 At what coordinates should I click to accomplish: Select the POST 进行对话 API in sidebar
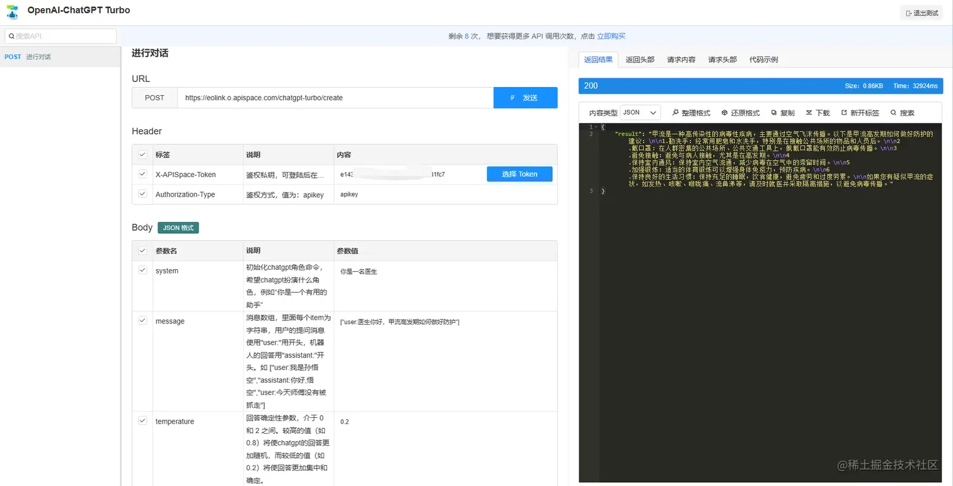point(60,57)
